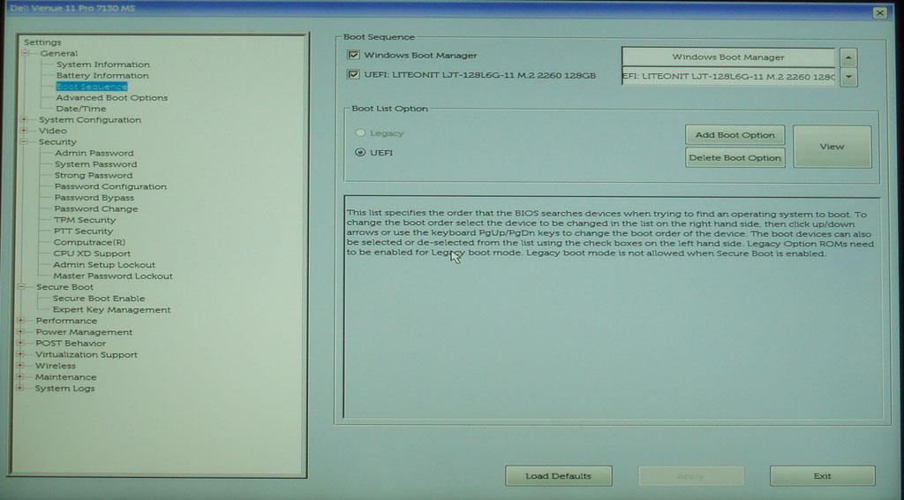Expand the Power Management node
The height and width of the screenshot is (500, 904).
(x=21, y=332)
